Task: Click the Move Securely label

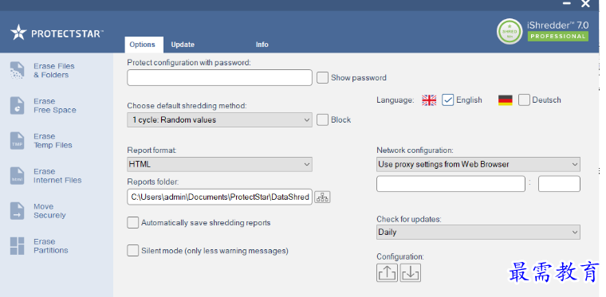Action: (49, 211)
